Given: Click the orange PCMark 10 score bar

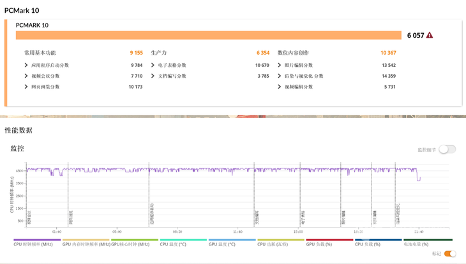Looking at the screenshot, I should click(x=208, y=36).
